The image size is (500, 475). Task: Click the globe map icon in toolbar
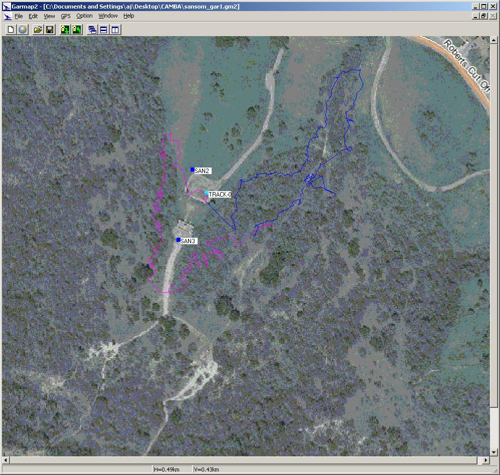23,30
